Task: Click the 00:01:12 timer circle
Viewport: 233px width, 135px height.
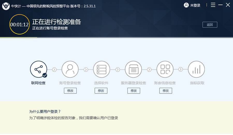Action: click(x=19, y=25)
